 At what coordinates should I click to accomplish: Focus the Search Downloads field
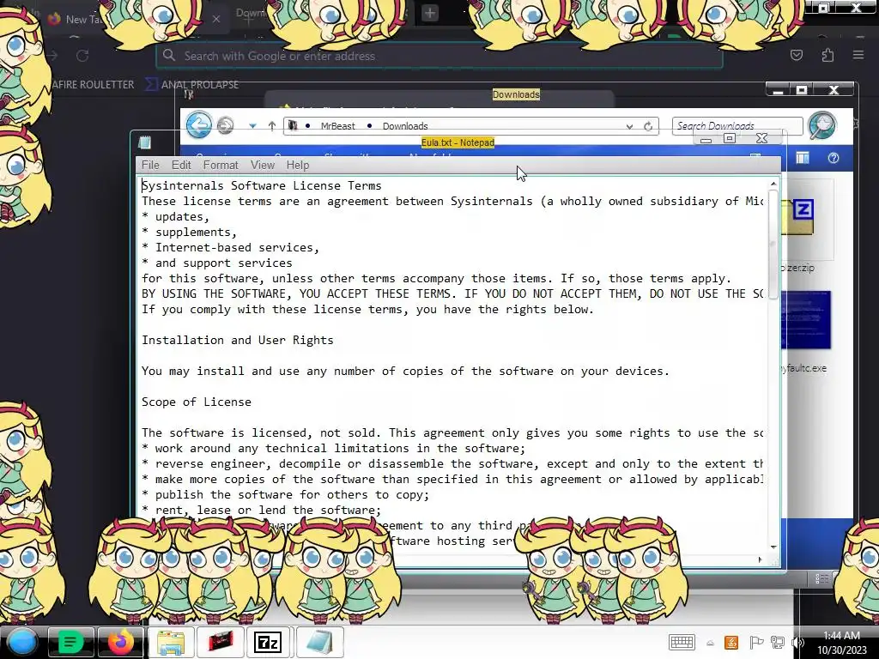[x=737, y=125]
